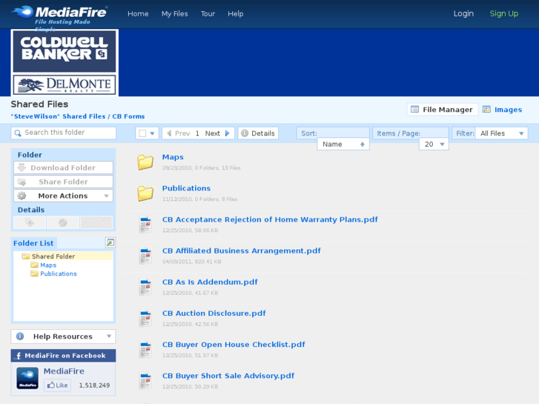Switch to the Images tab

point(502,110)
